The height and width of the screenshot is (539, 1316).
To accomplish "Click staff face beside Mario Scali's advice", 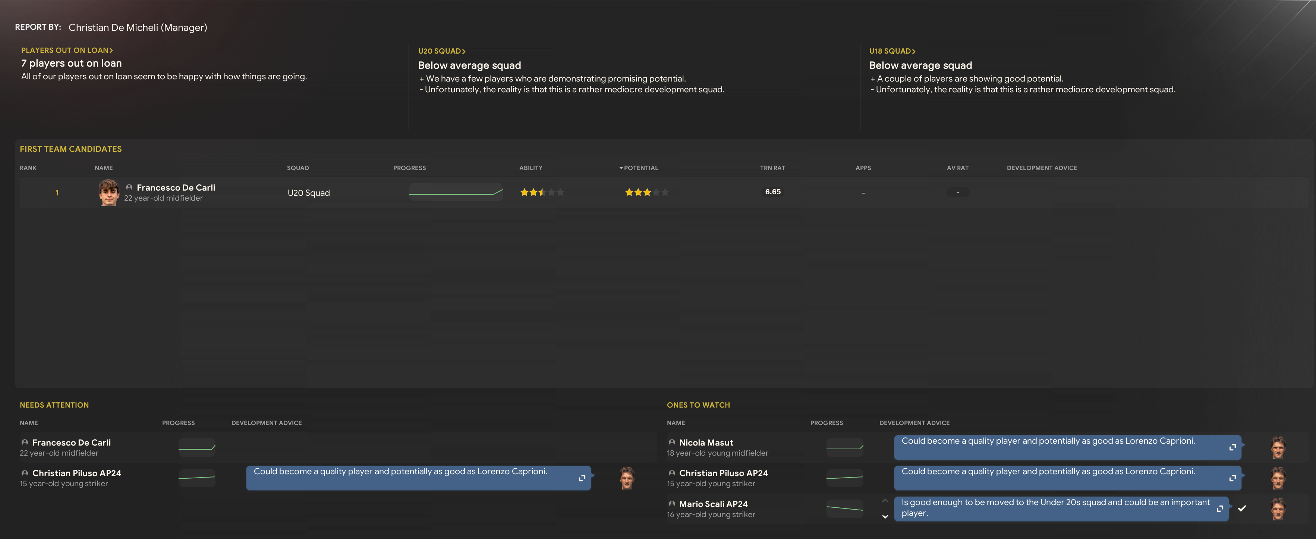I will click(1278, 508).
